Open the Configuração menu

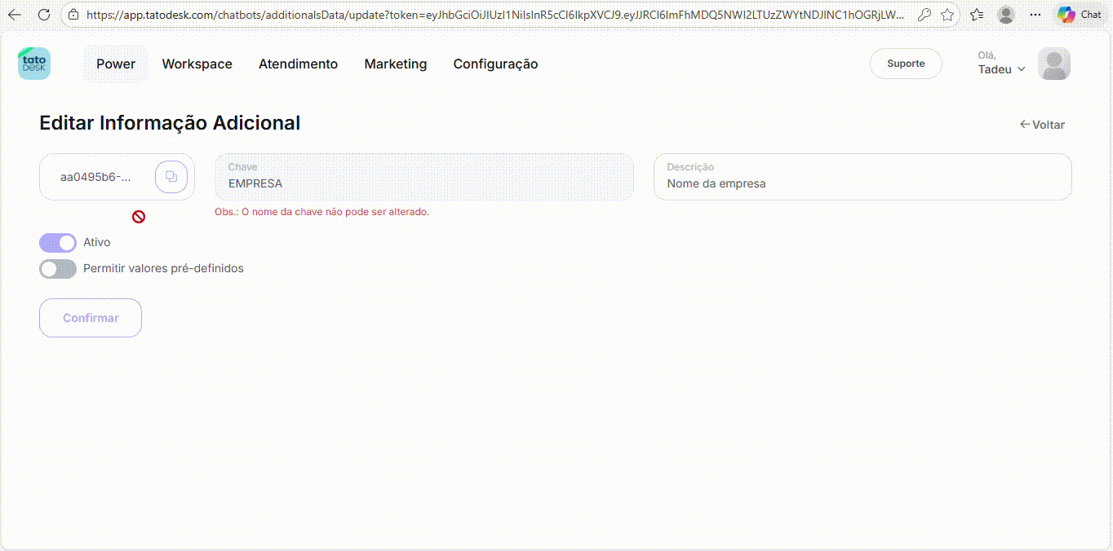[x=495, y=64]
